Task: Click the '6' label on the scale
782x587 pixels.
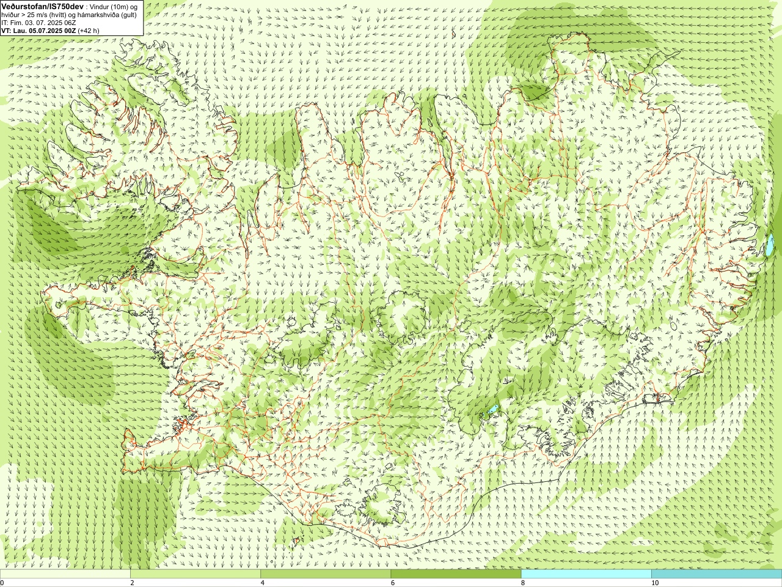Action: tap(392, 583)
